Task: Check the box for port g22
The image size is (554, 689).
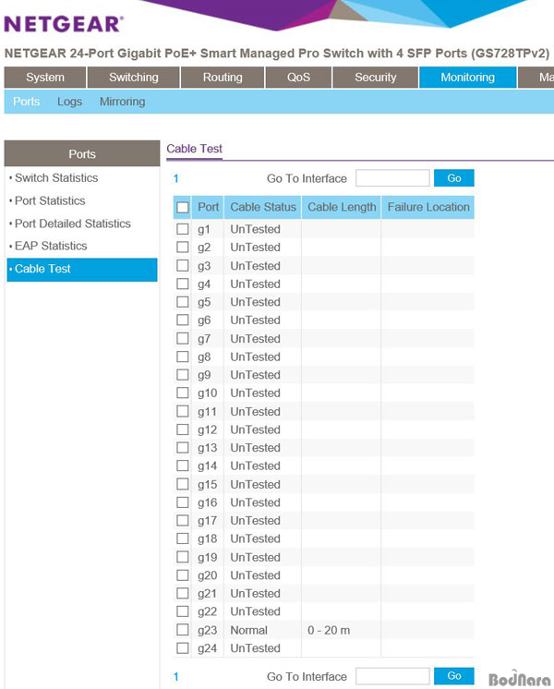Action: pos(182,611)
